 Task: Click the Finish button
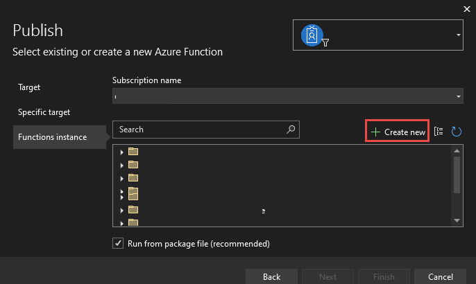point(384,276)
